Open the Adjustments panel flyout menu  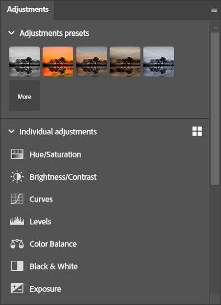click(214, 10)
